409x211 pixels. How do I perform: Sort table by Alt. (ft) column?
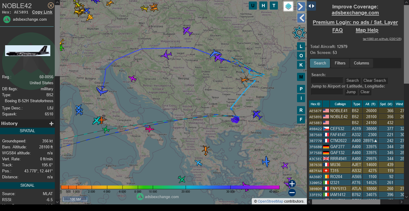(370, 104)
